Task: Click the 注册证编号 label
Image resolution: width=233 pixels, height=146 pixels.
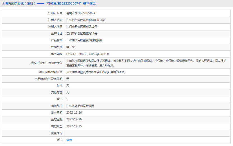Action: (x=55, y=13)
